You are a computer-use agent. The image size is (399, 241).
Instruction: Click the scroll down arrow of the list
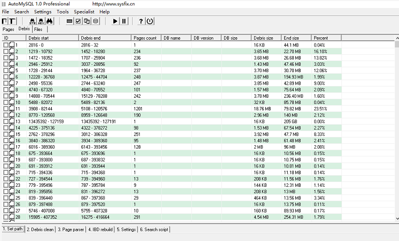coord(397,218)
